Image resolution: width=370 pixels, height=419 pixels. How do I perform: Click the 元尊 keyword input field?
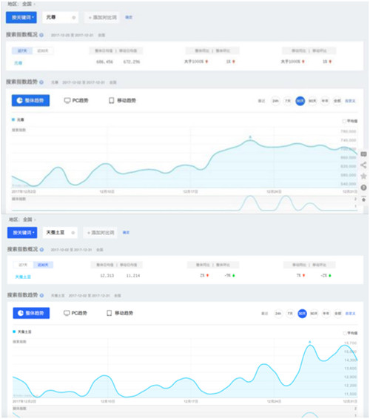pos(61,17)
